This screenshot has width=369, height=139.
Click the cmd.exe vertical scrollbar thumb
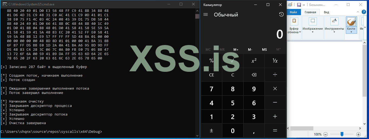pos(197,16)
